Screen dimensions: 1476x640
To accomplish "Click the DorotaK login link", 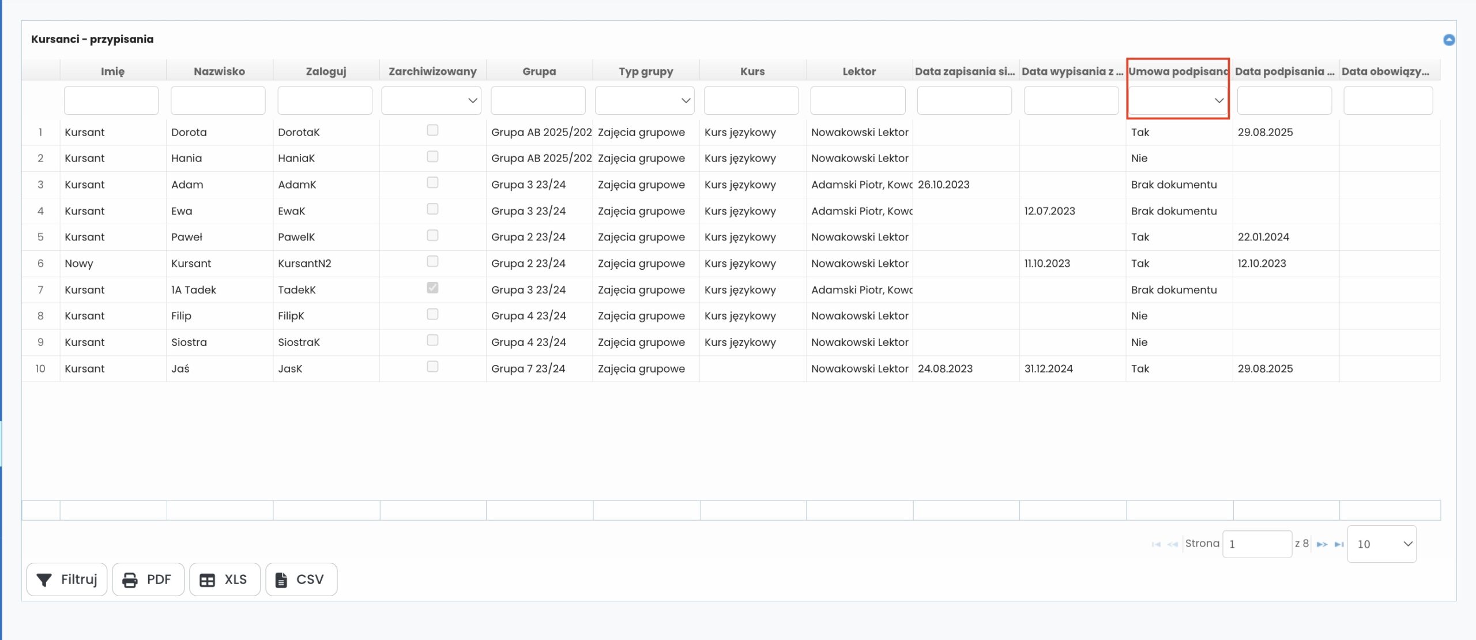I will point(299,132).
